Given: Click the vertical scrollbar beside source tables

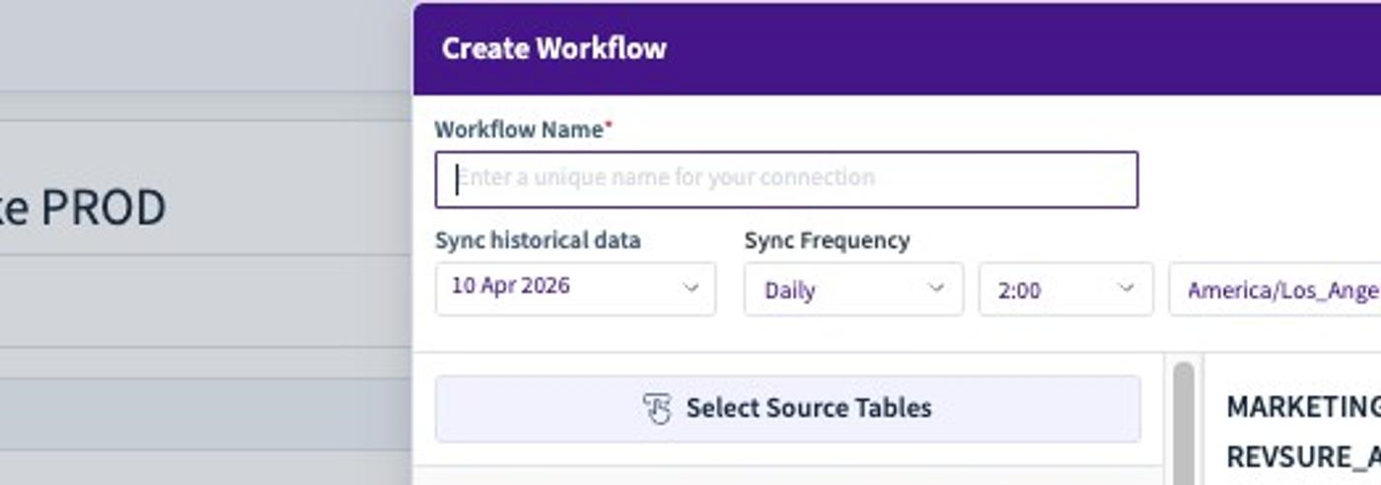Looking at the screenshot, I should [x=1184, y=423].
